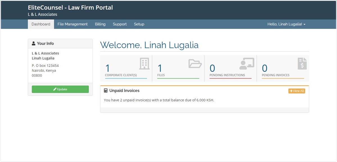337x162 pixels.
Task: Open the Dashboard tab
Action: tap(41, 24)
